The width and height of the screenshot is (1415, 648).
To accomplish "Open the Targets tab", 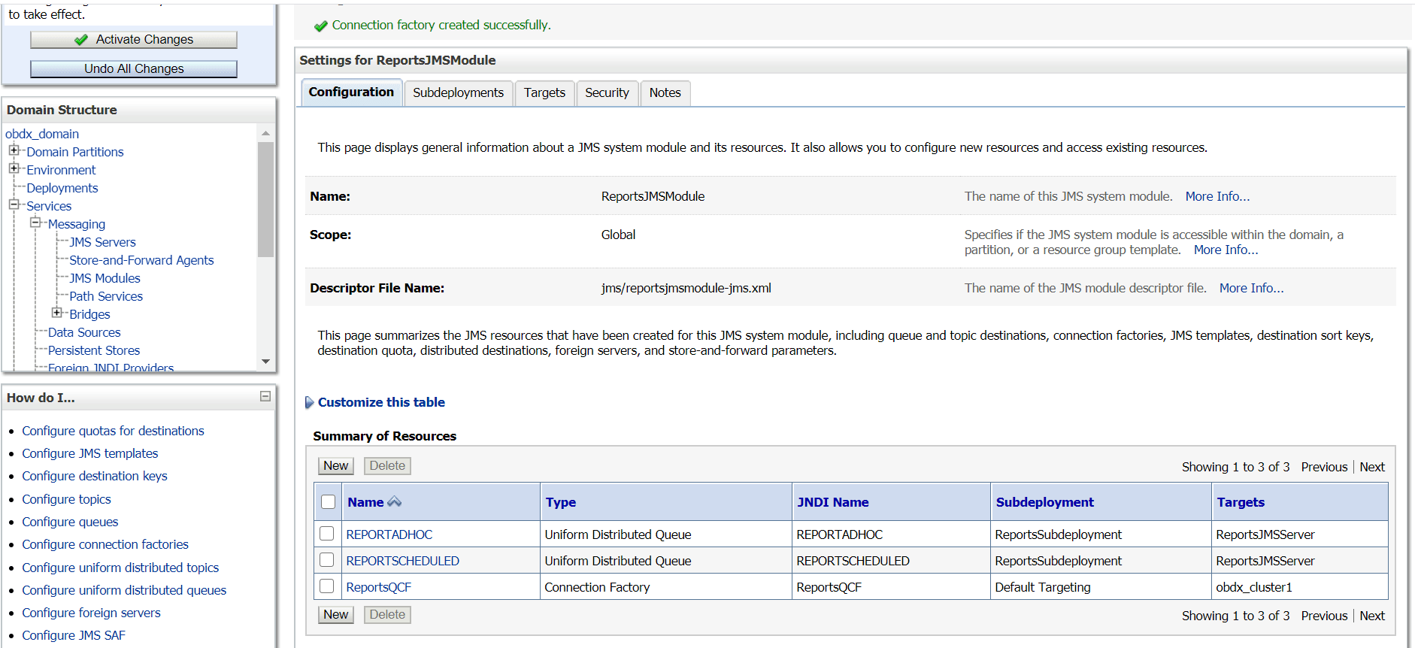I will point(544,92).
